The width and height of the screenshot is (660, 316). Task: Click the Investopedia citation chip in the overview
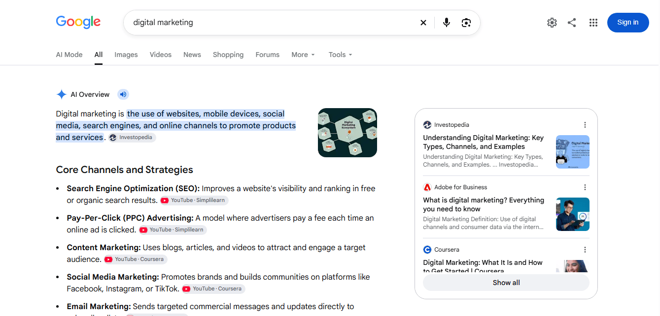point(132,138)
